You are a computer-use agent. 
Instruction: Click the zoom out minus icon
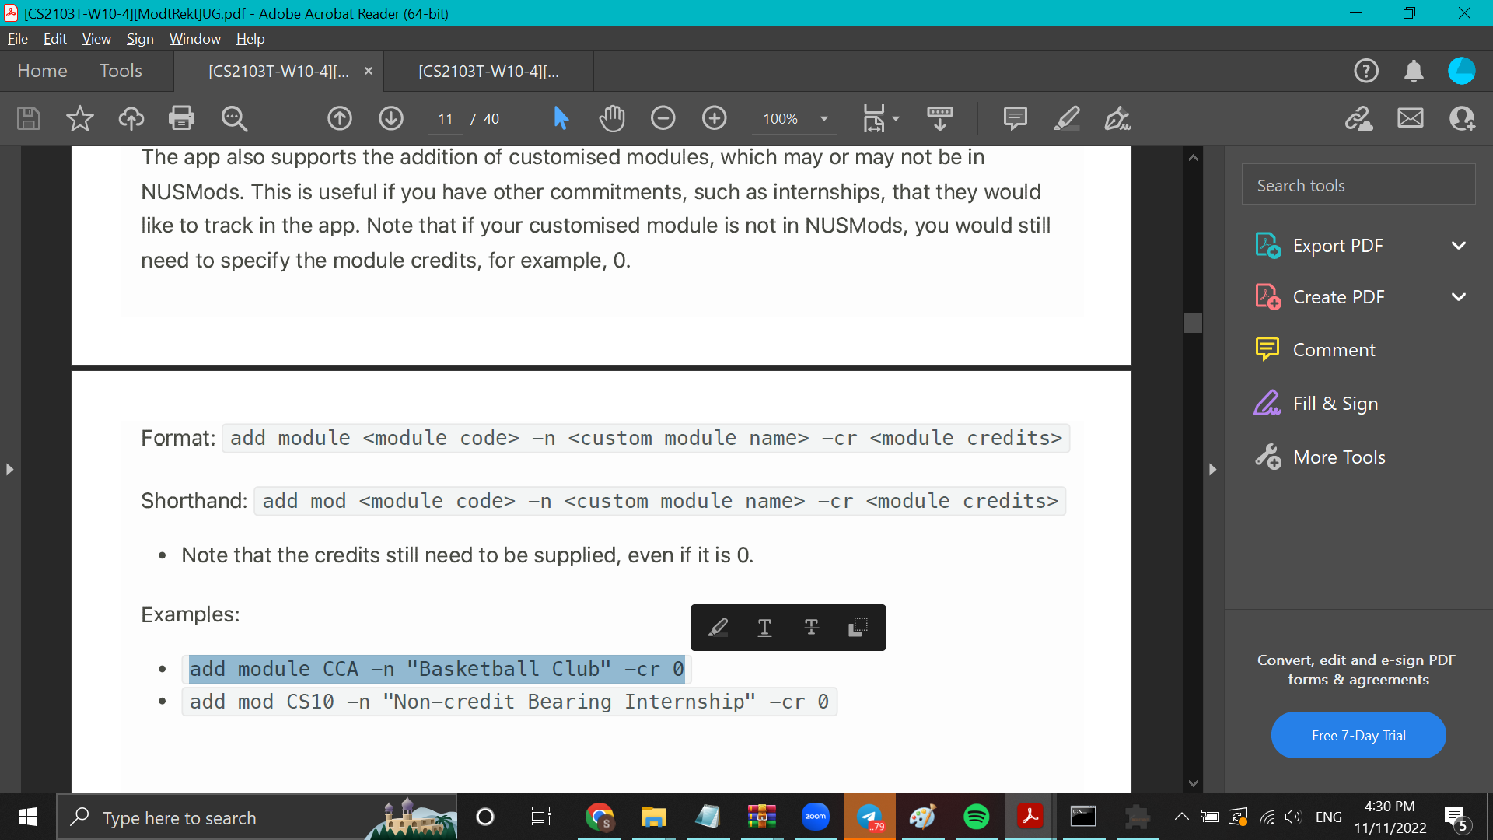coord(663,118)
